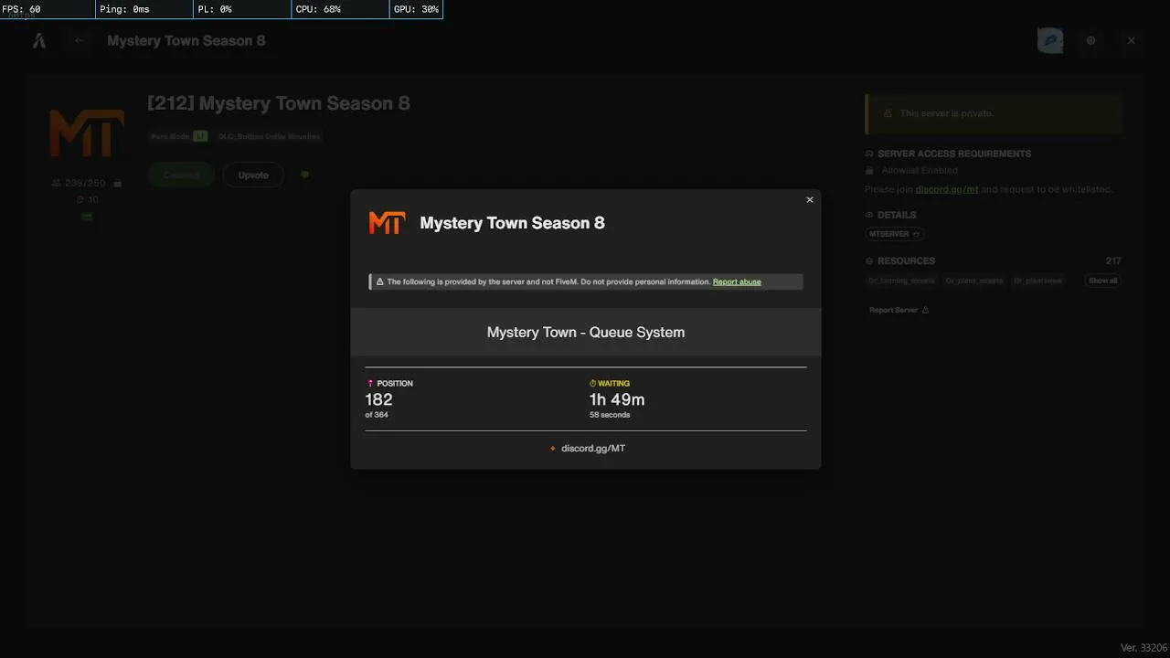1170x658 pixels.
Task: Click the DLC: Bottom Dollar Bounties tag
Action: (269, 136)
